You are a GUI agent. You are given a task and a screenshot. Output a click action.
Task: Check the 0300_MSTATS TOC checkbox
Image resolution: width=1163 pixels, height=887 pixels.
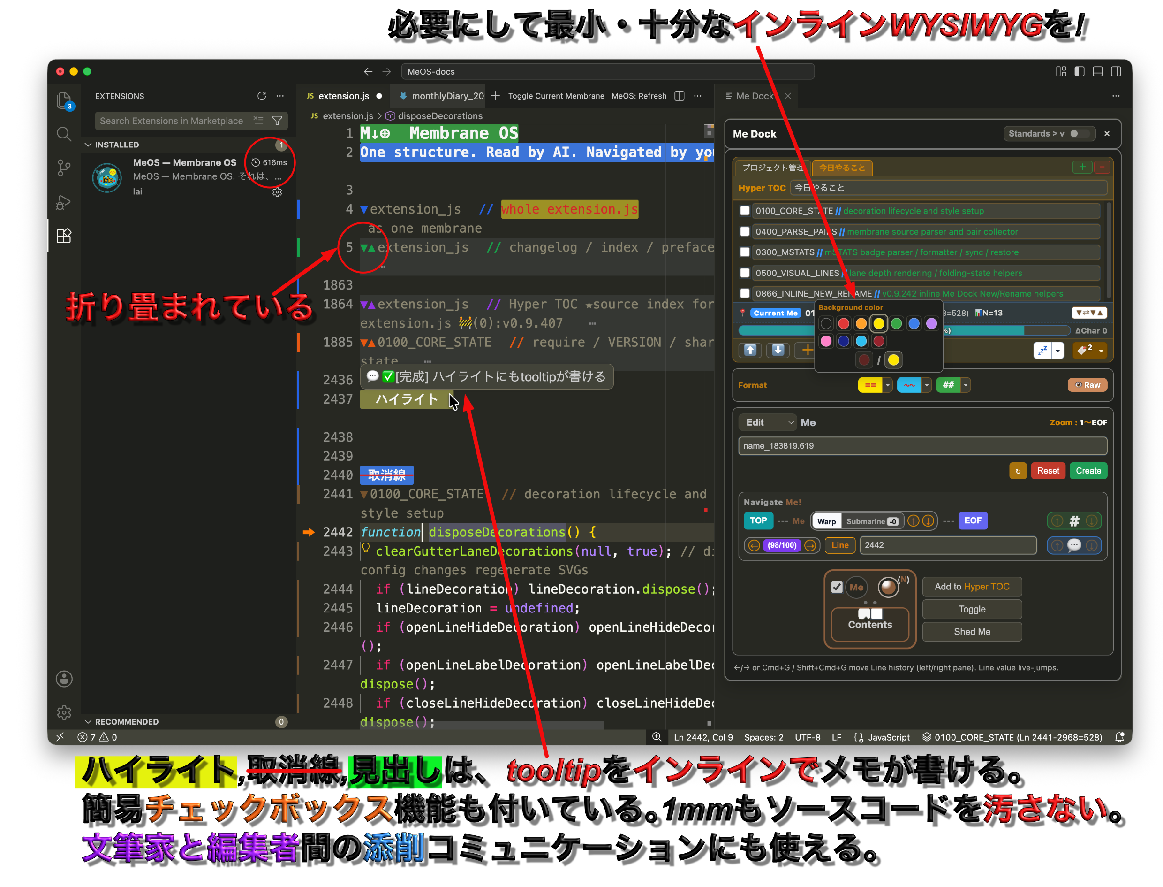(744, 252)
